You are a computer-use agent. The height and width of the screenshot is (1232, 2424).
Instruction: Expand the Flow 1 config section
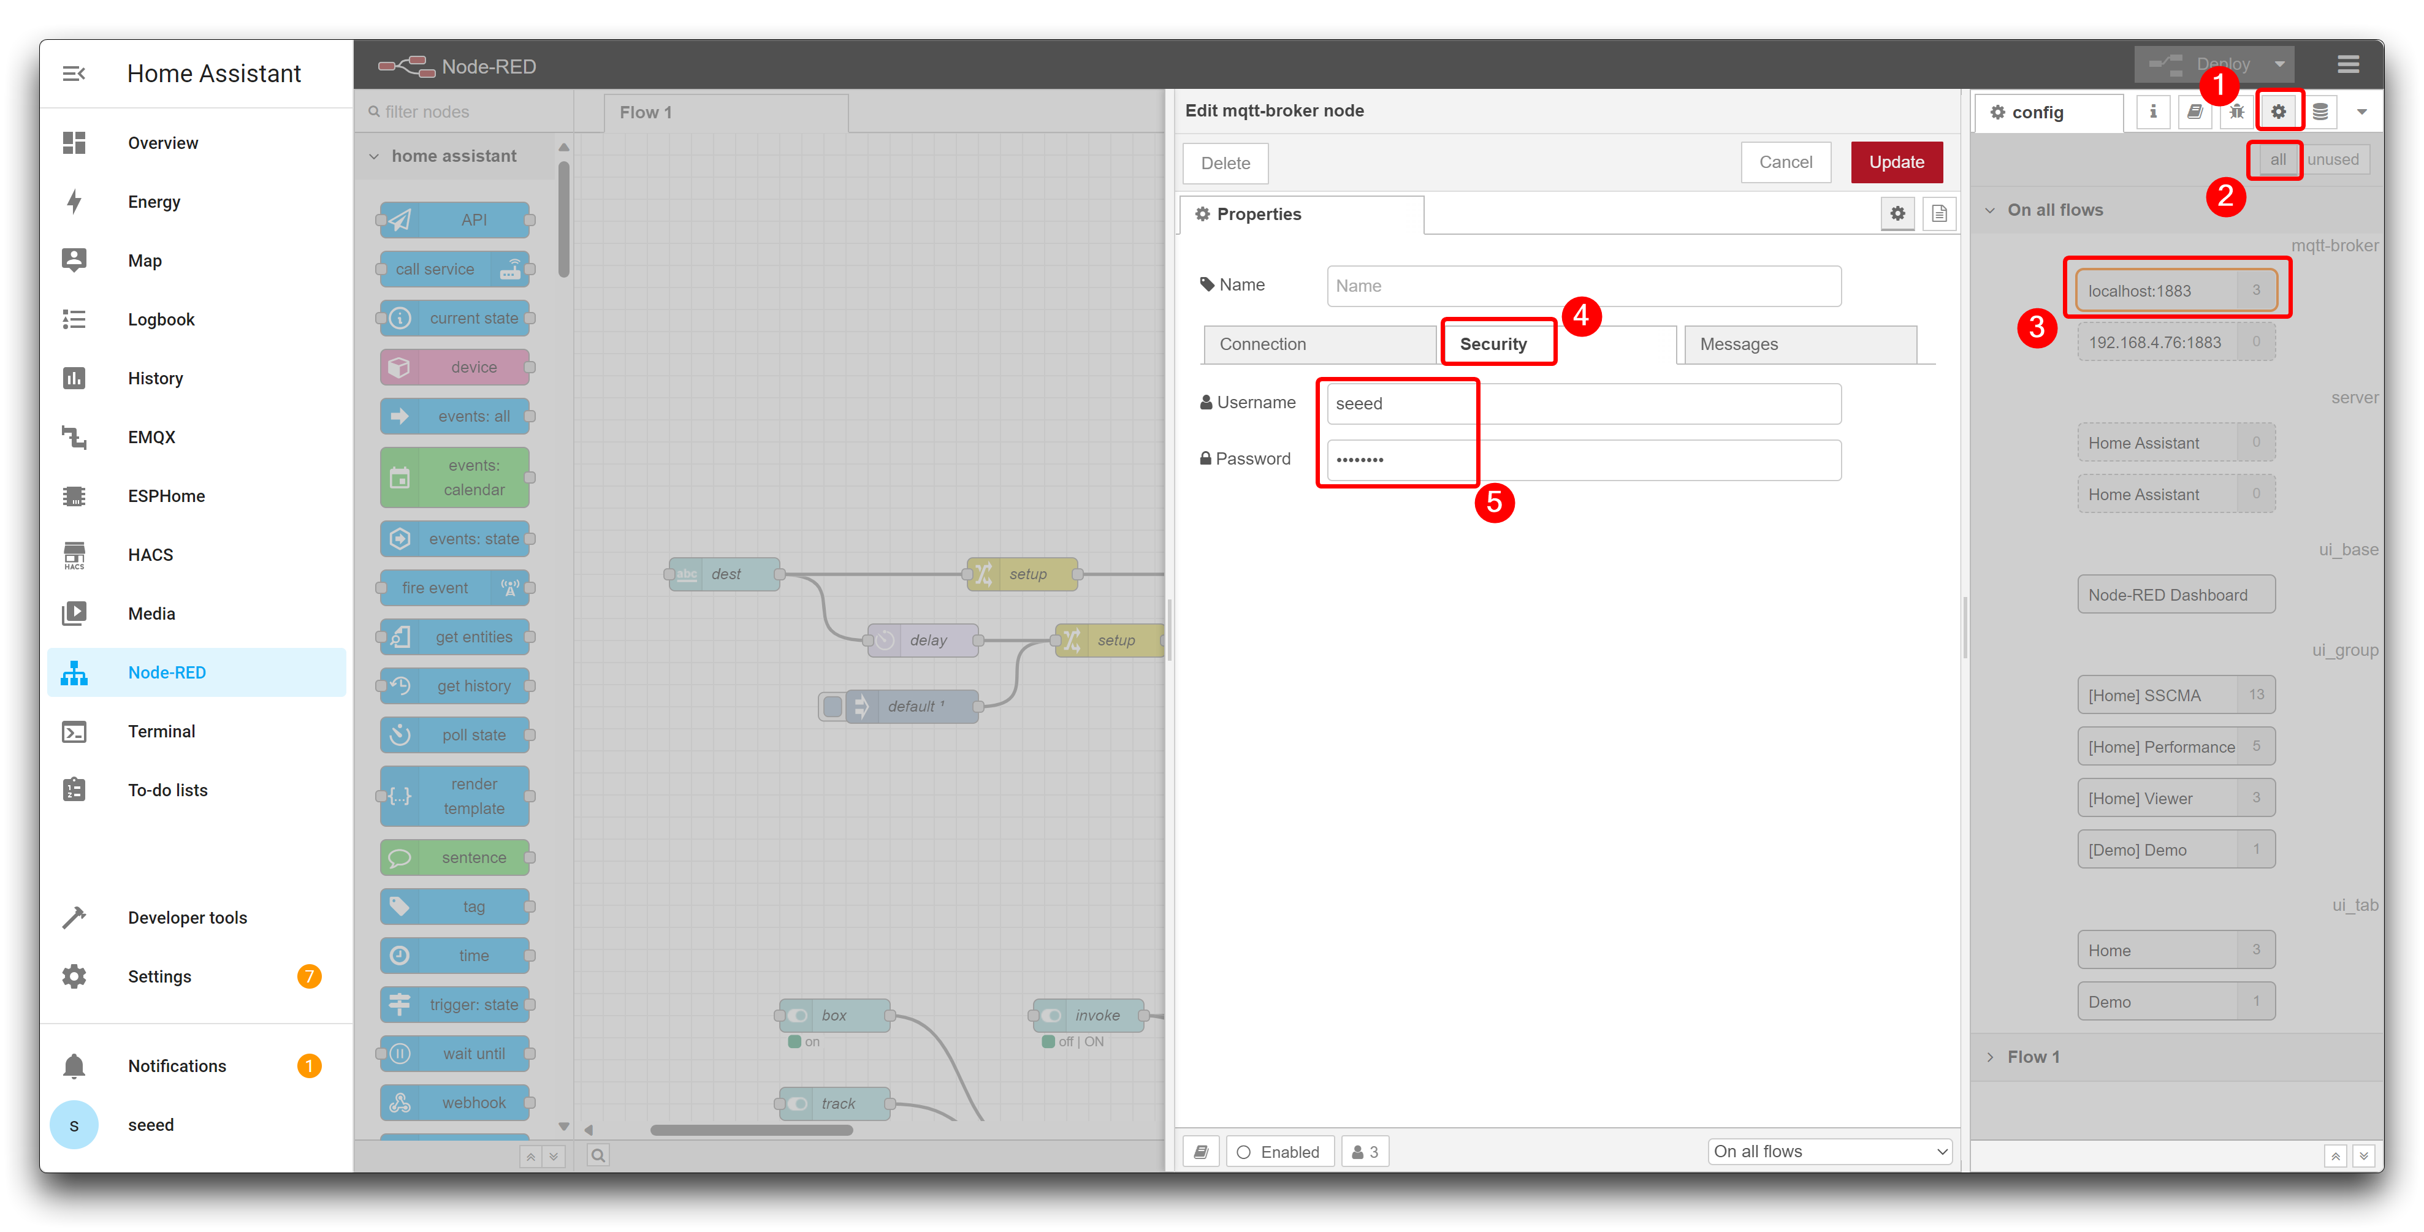tap(1990, 1057)
